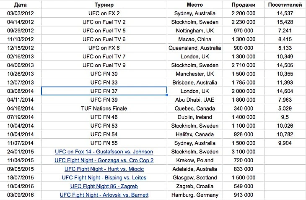Viewport: 306px width, 200px height.
Task: Click the Посетителей column header
Action: [x=284, y=5]
